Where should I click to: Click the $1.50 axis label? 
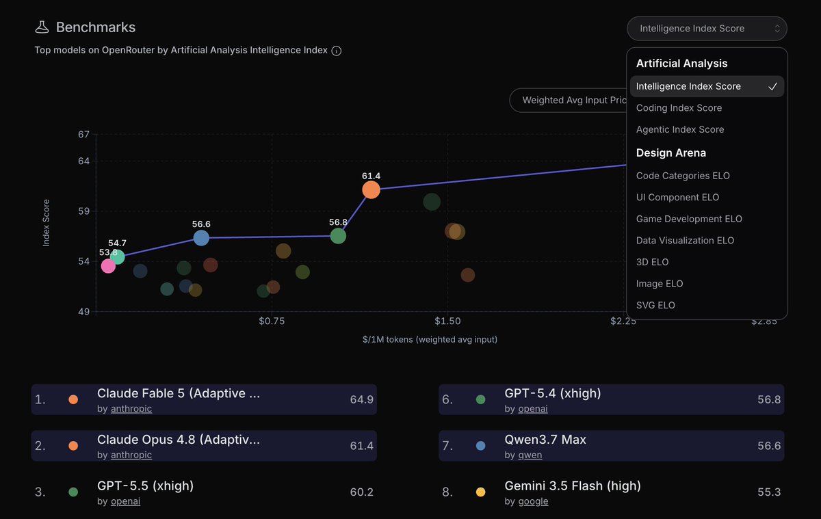[x=447, y=321]
